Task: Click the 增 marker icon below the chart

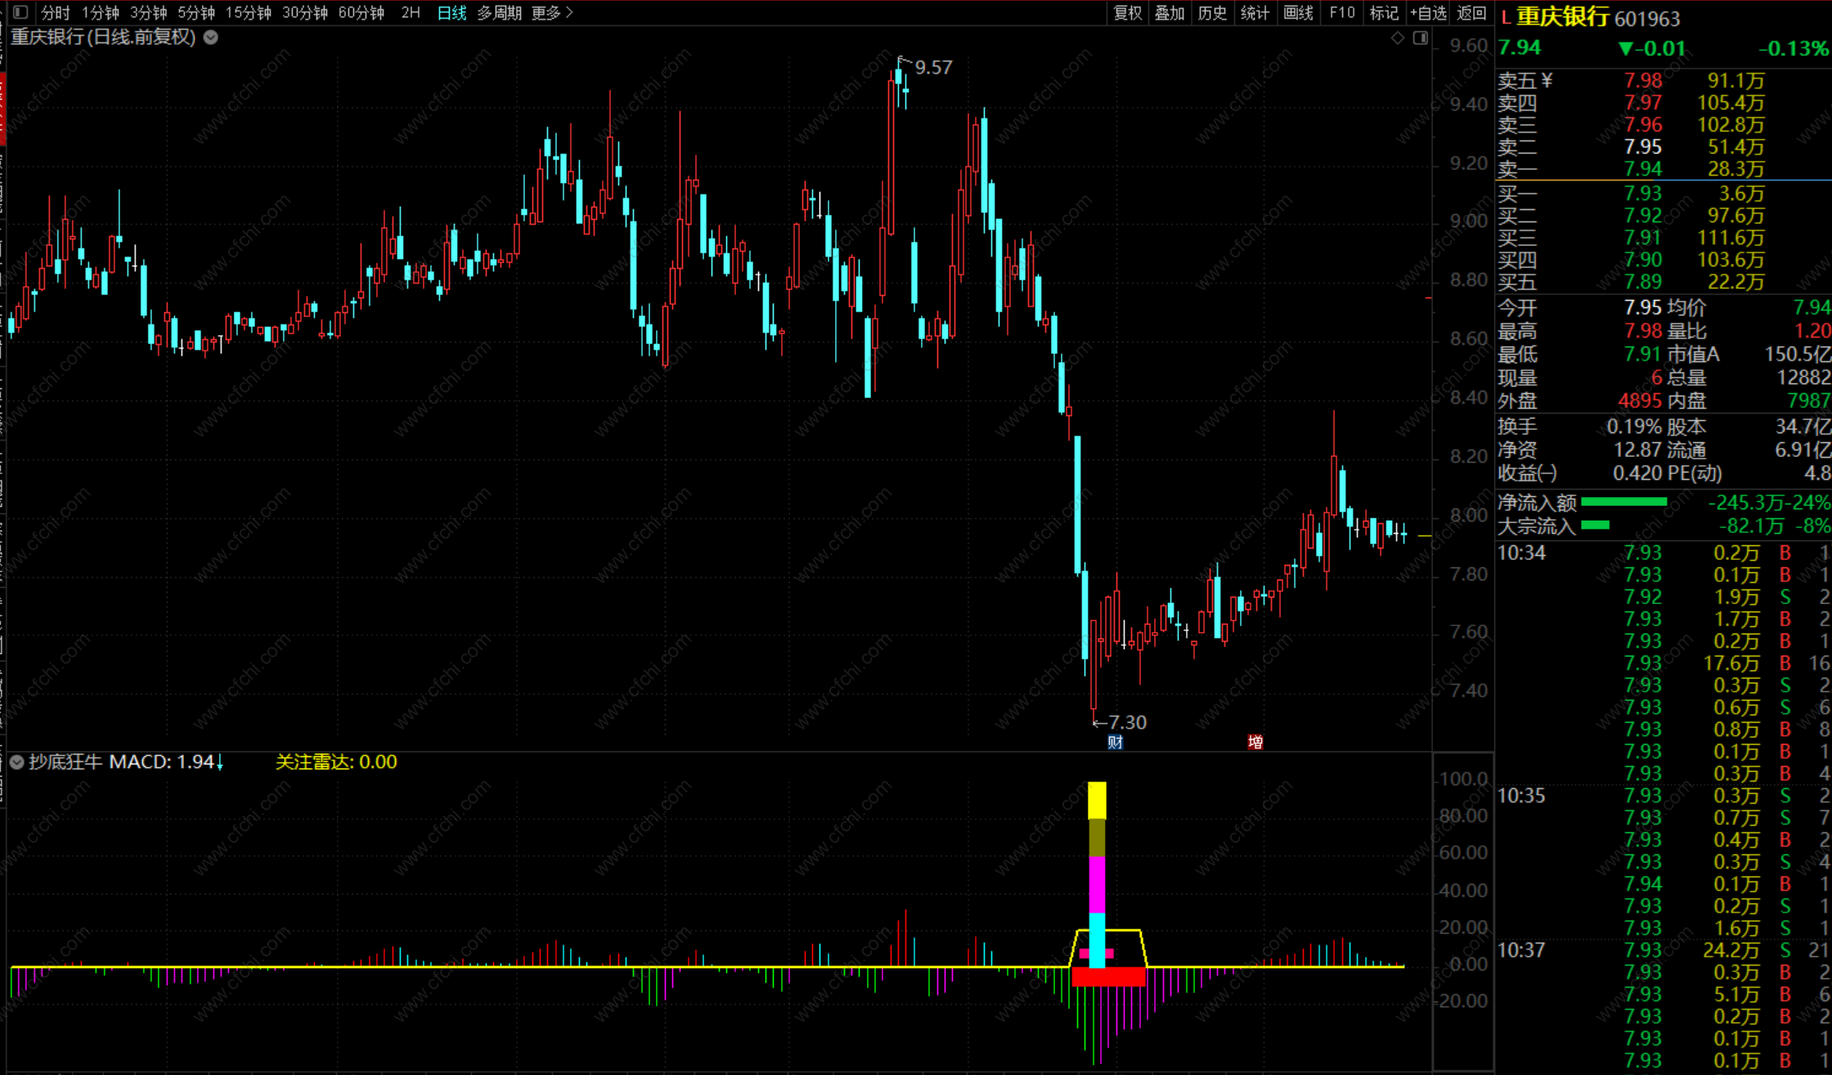Action: click(1255, 742)
